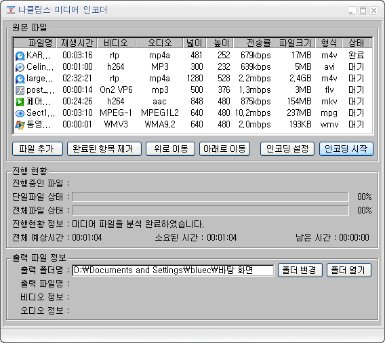Click the Sect1 mpg file icon
385x343 pixels.
pyautogui.click(x=20, y=113)
